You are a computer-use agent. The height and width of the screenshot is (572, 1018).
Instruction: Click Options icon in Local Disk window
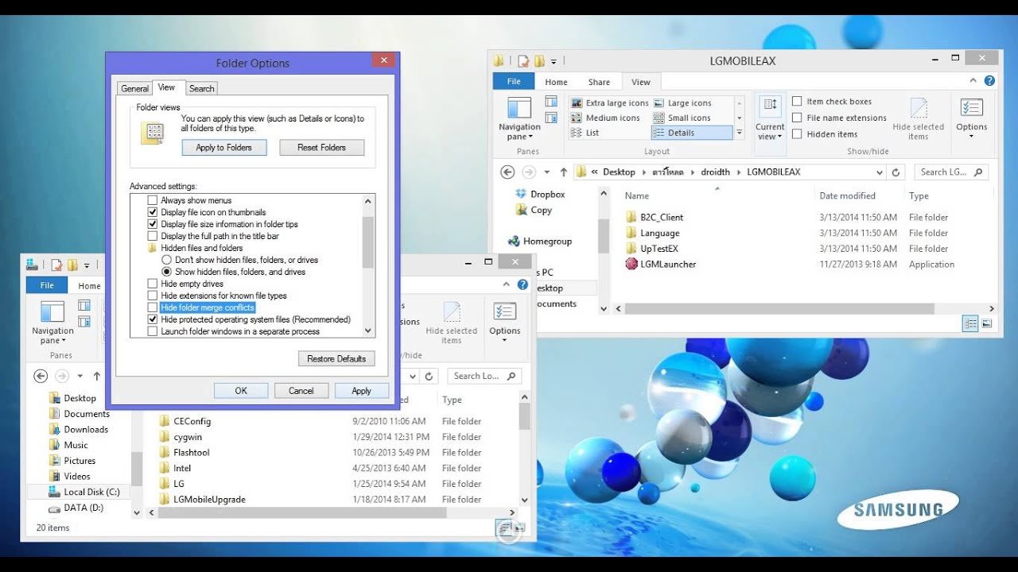click(504, 322)
